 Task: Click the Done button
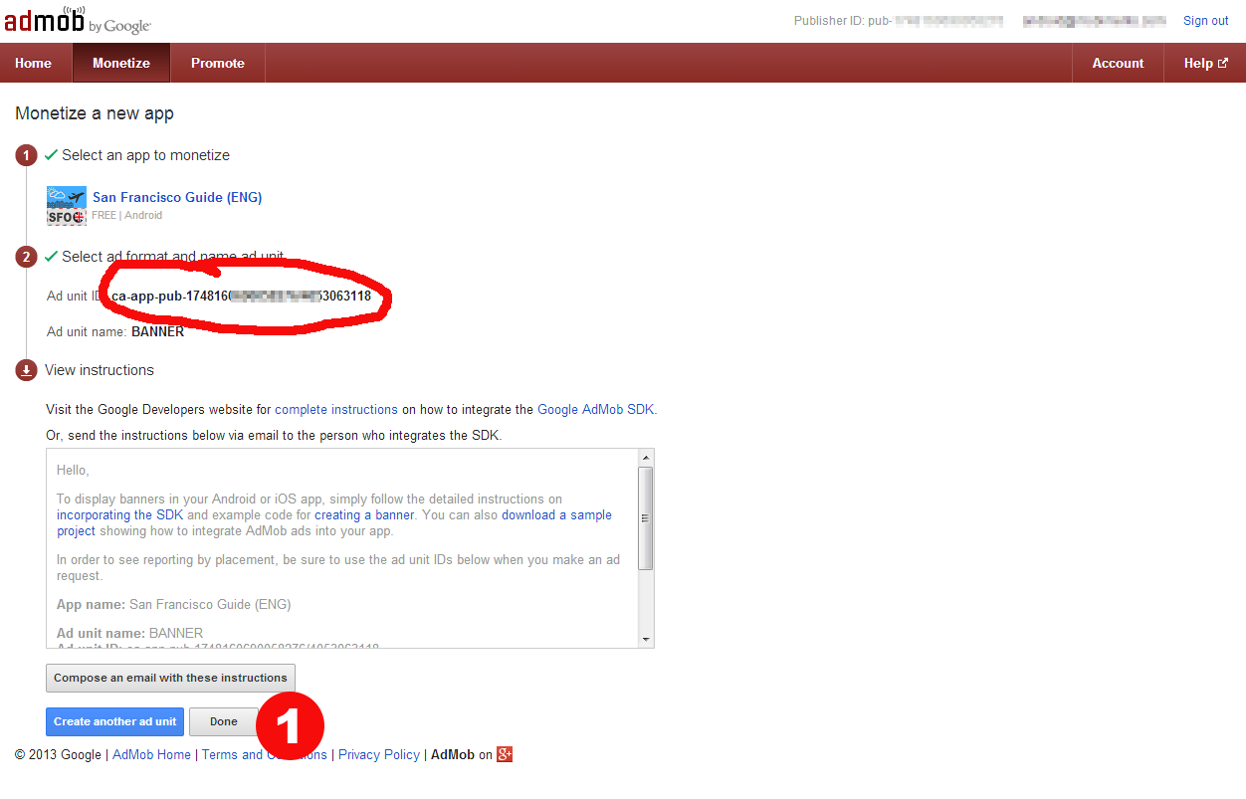224,721
